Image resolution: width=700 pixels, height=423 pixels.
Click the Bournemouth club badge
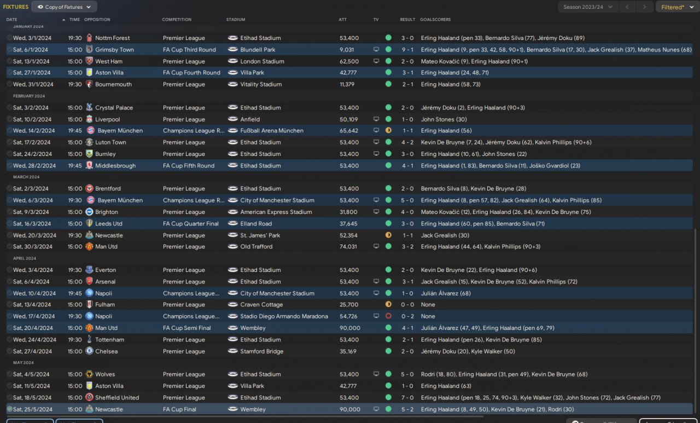pos(89,84)
